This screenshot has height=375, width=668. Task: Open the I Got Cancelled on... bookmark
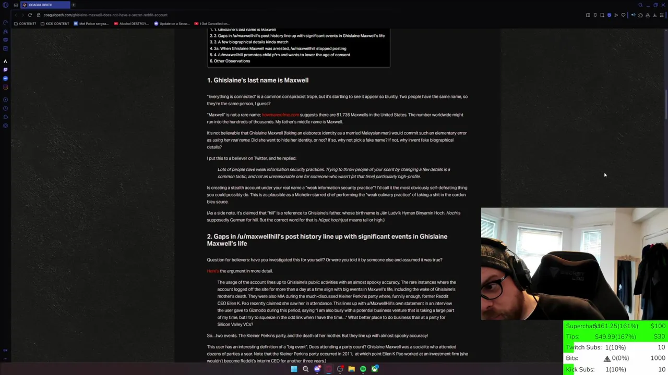[x=211, y=23]
